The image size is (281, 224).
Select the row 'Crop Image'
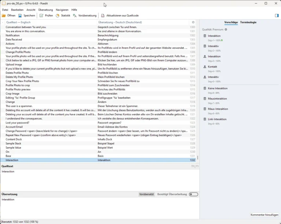click(98, 94)
